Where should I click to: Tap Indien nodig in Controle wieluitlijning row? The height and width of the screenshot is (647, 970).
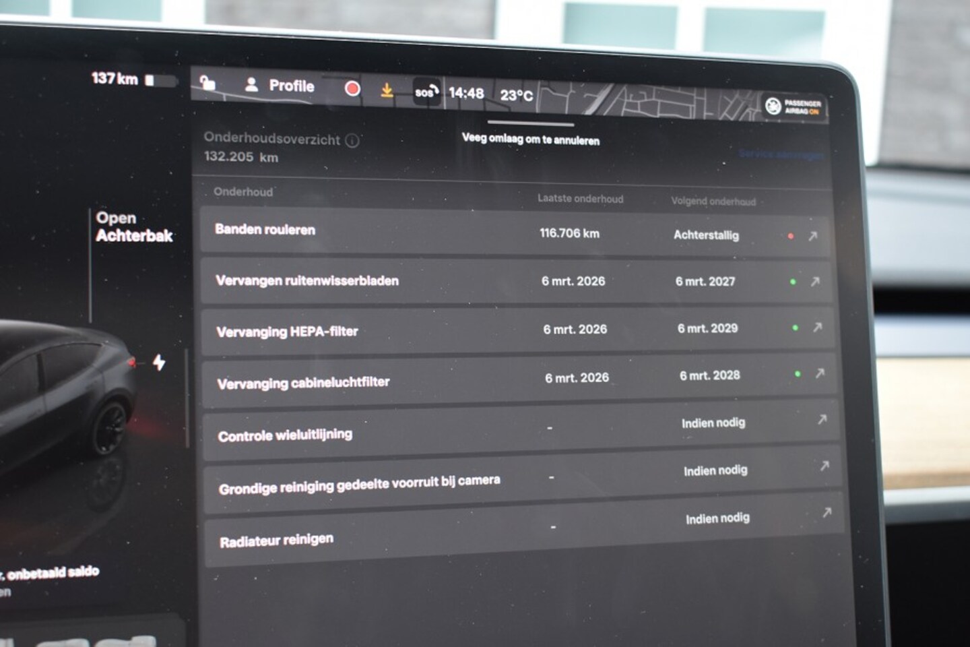coord(713,423)
